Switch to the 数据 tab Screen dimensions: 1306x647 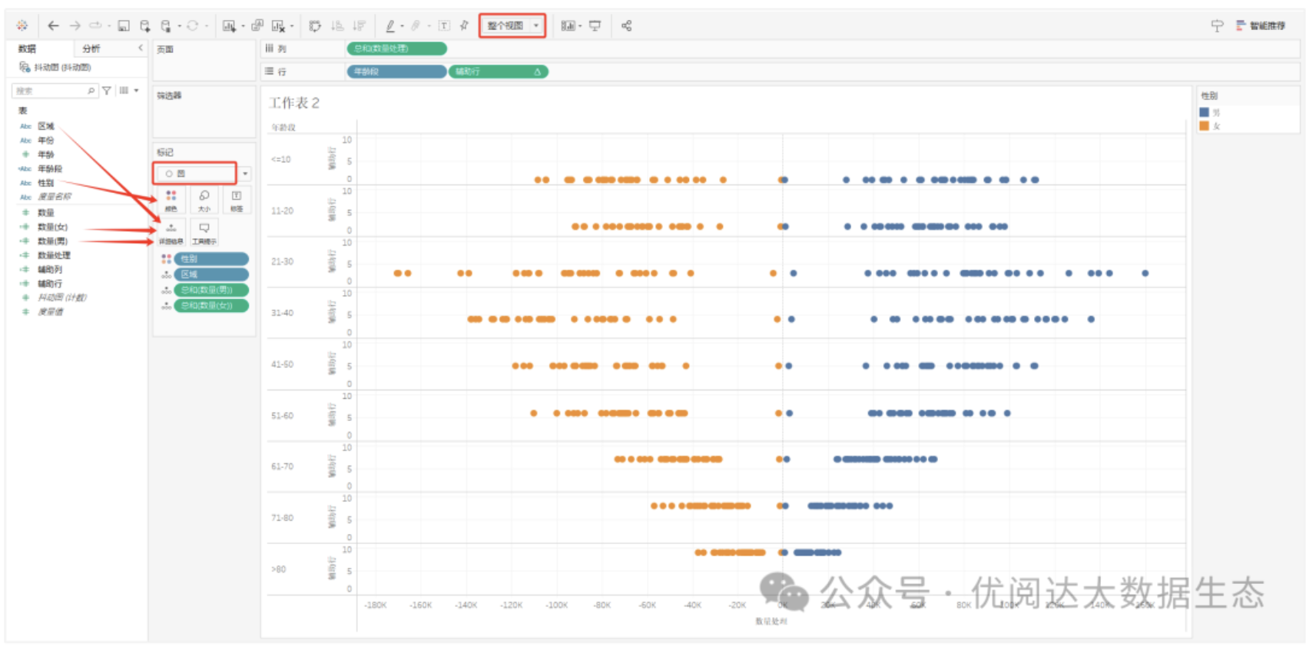pyautogui.click(x=28, y=48)
